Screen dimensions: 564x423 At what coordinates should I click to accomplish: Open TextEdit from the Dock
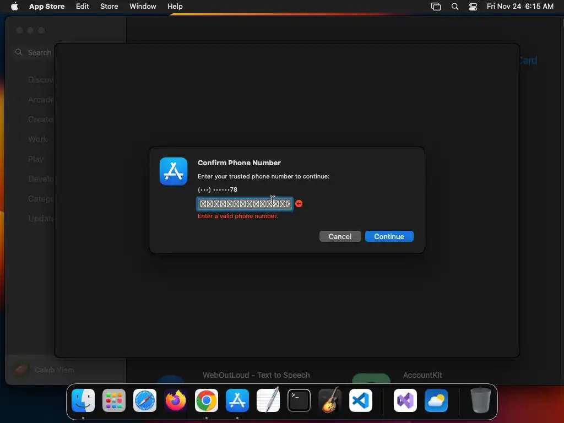268,400
